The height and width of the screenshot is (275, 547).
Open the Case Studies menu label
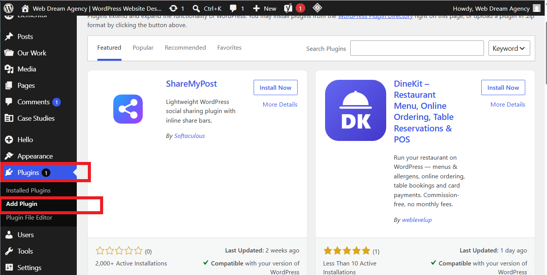click(x=36, y=118)
